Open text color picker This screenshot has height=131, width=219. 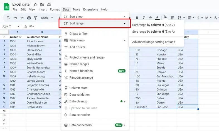pyautogui.click(x=157, y=18)
